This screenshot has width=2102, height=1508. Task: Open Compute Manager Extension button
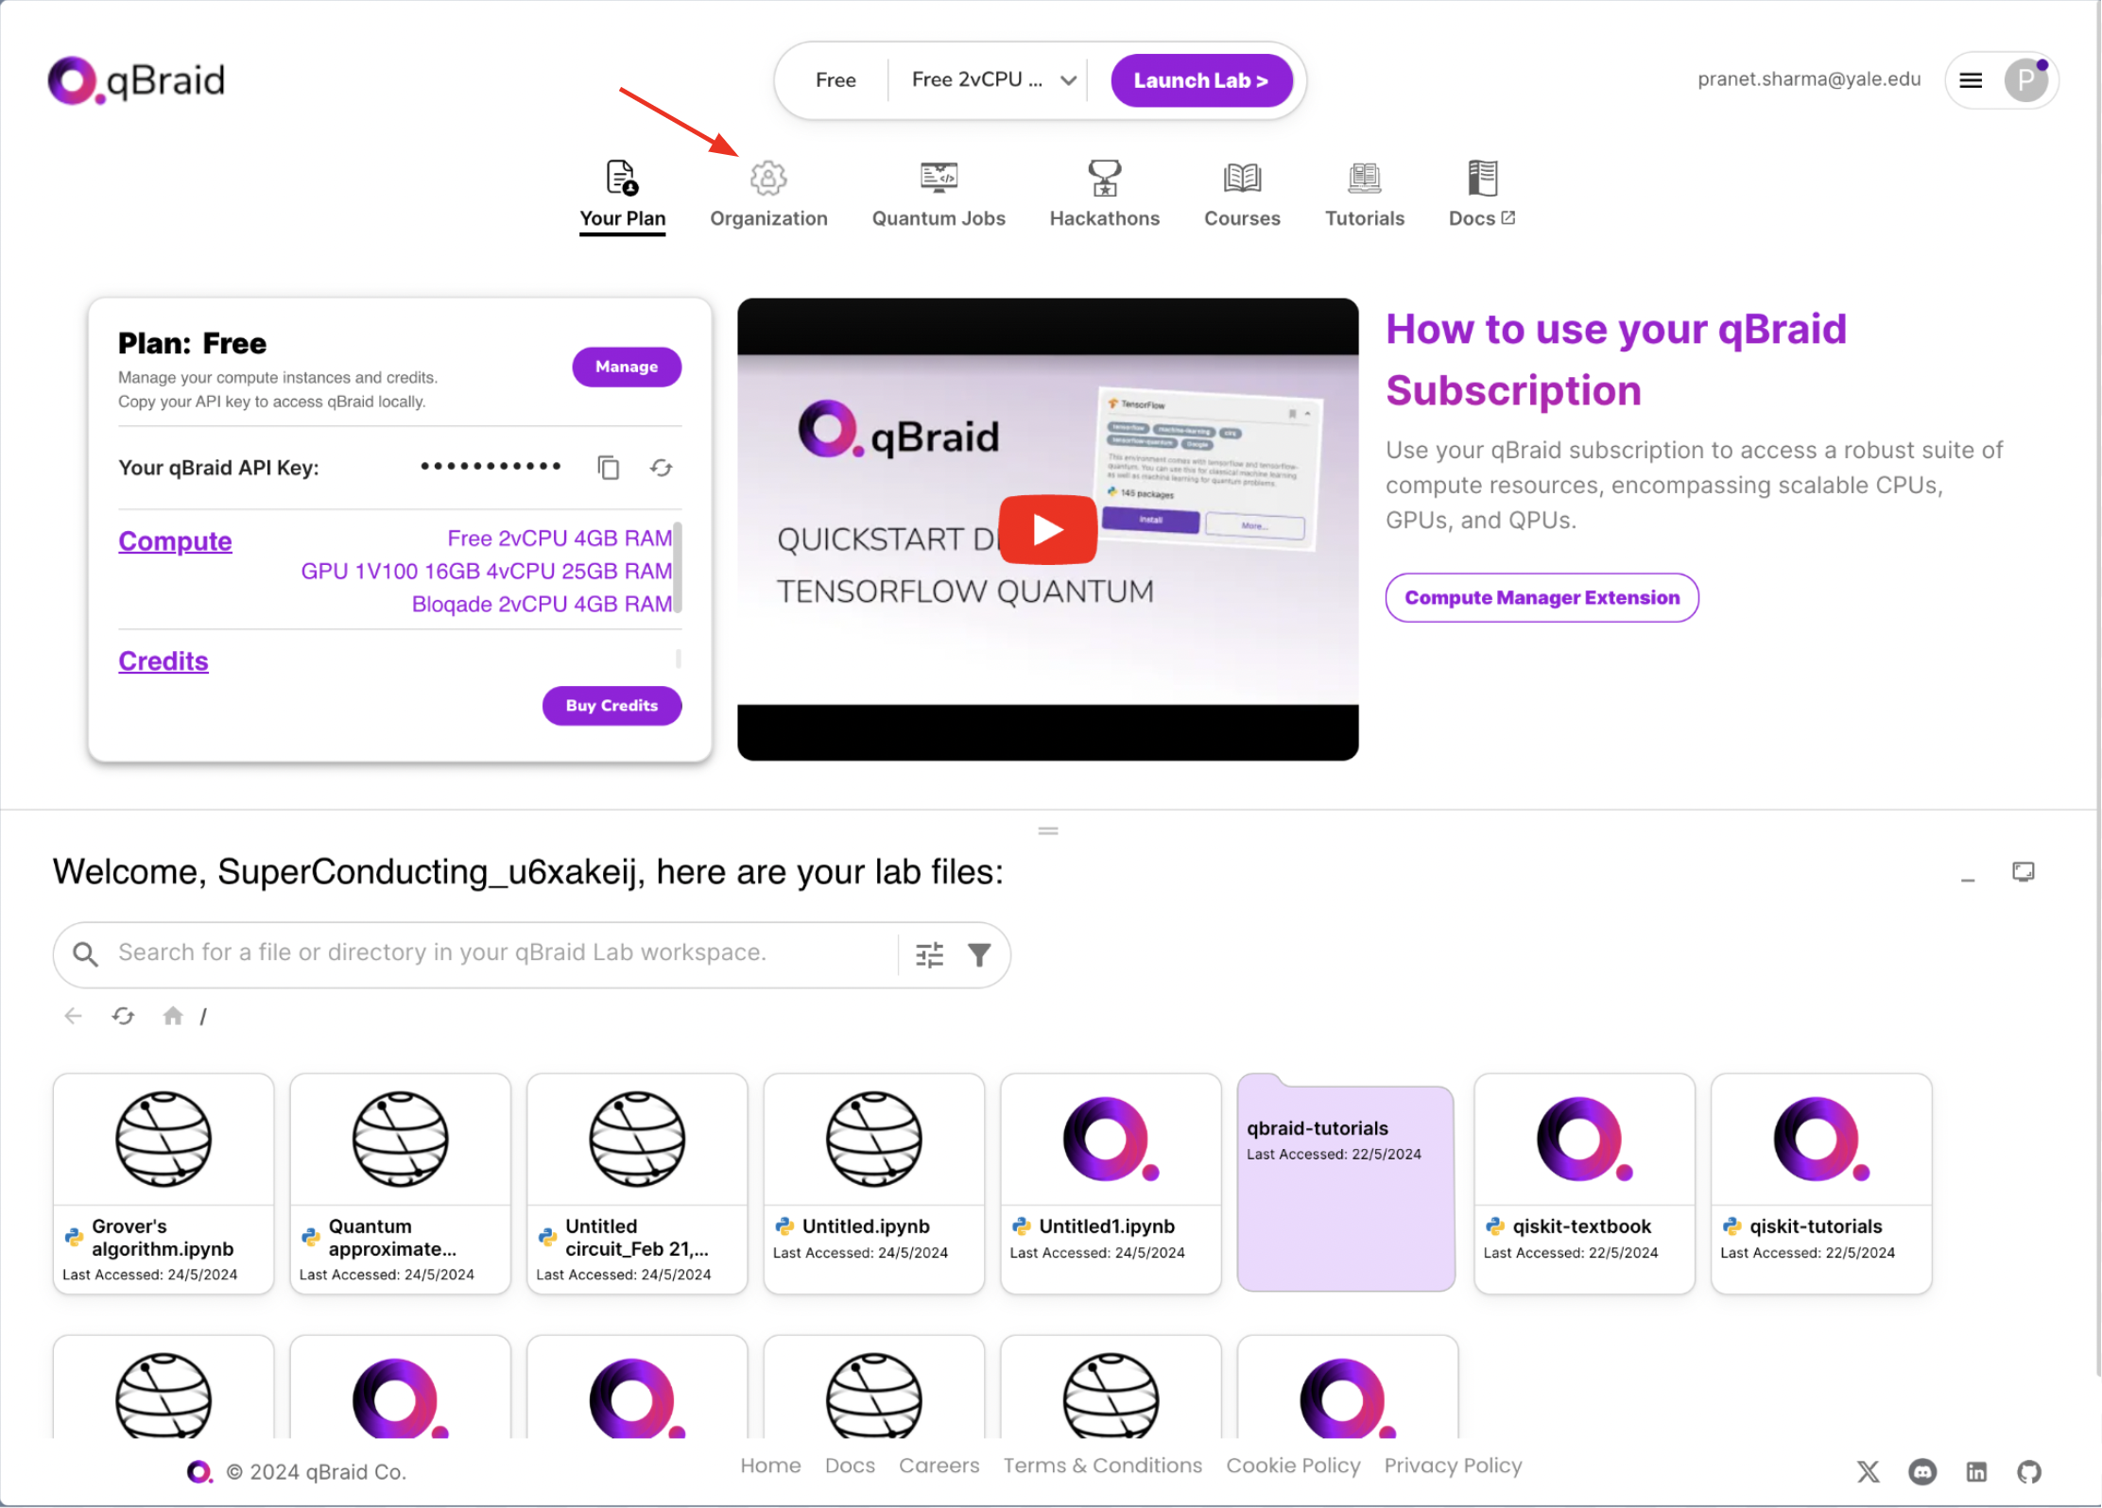coord(1542,598)
